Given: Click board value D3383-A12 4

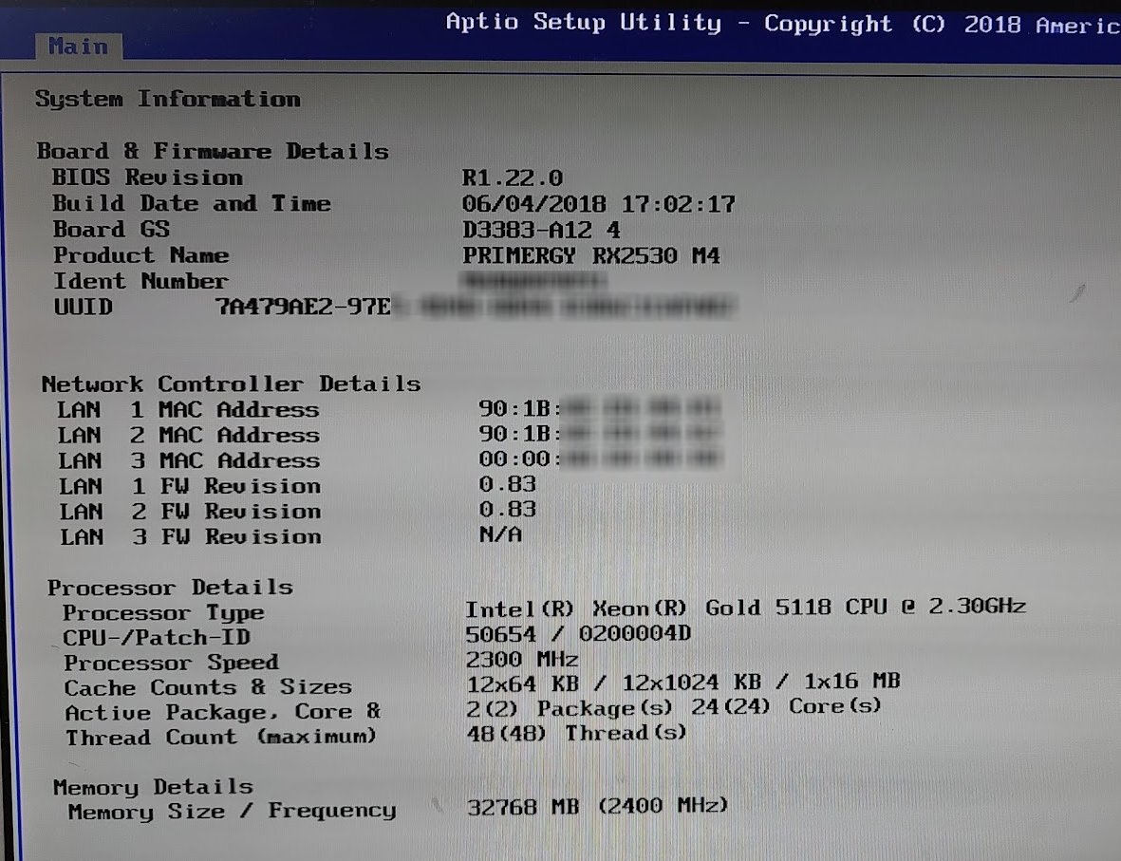Looking at the screenshot, I should coord(541,231).
